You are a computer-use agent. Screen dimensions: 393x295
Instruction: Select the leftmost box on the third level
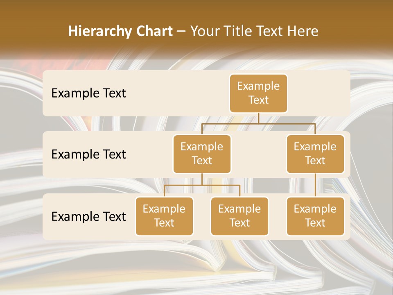(x=164, y=216)
